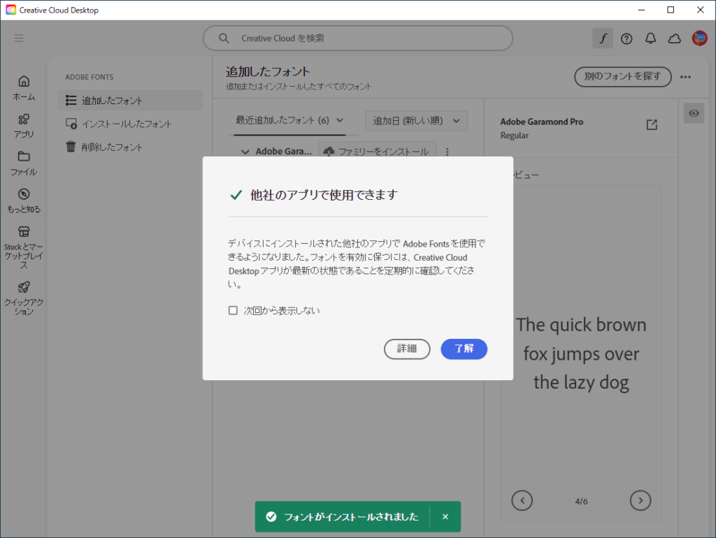This screenshot has height=538, width=716.
Task: Show the previous font preview arrow
Action: pos(522,500)
